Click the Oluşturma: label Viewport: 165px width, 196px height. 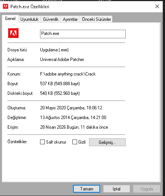17,108
